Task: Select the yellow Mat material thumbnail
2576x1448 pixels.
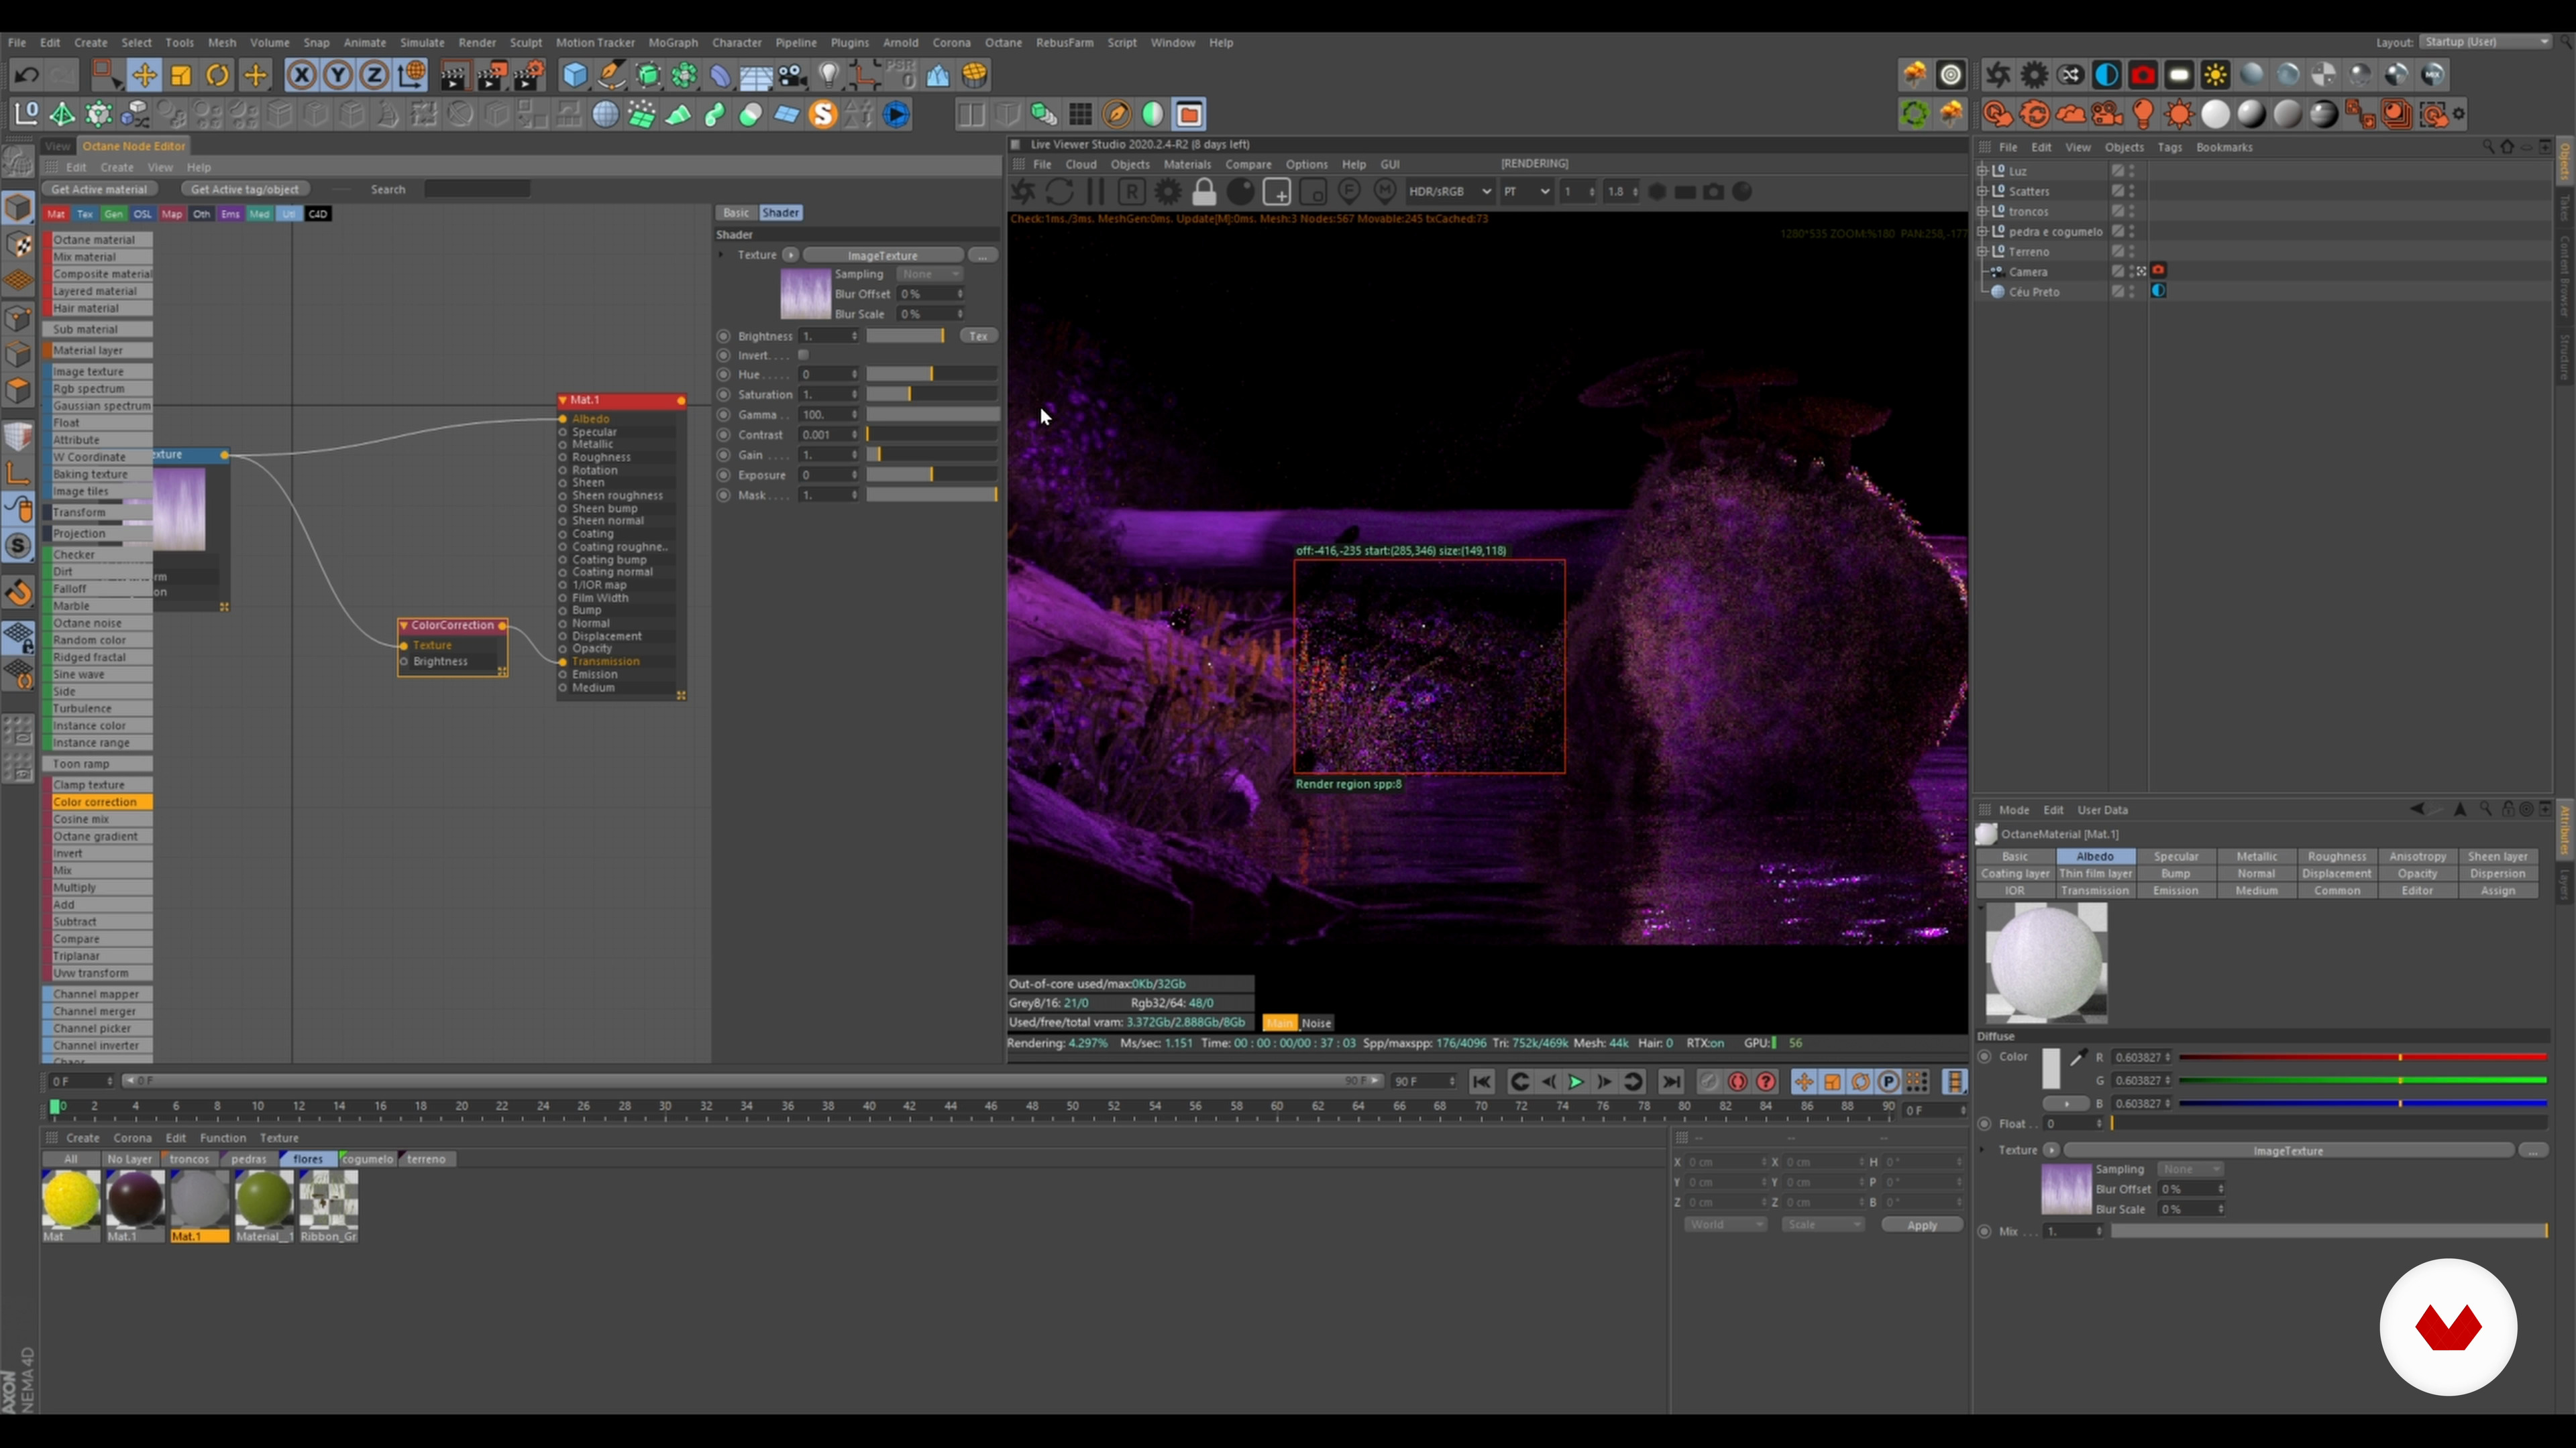Action: point(71,1200)
